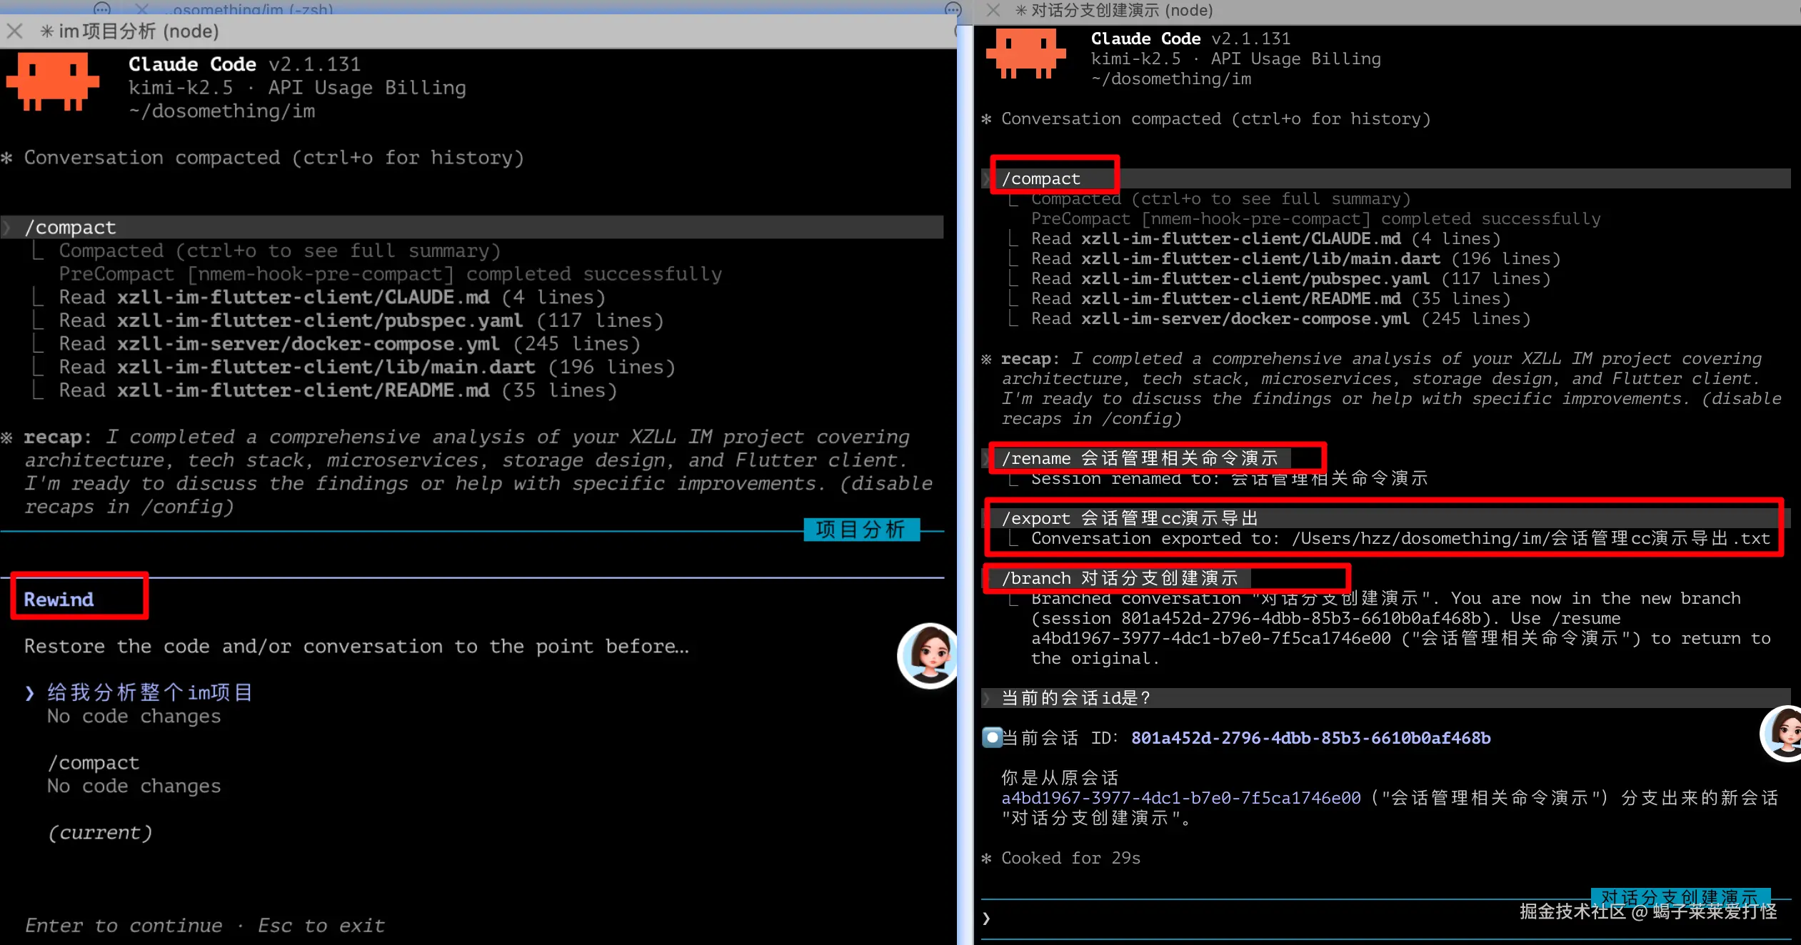This screenshot has width=1801, height=945.
Task: Click the Claude Code mascot logo in the right pane
Action: pyautogui.click(x=1025, y=53)
